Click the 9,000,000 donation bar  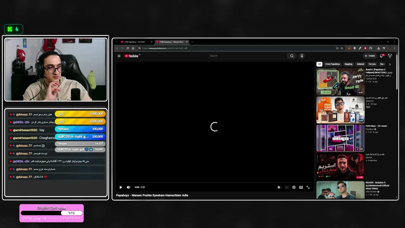tap(80, 121)
